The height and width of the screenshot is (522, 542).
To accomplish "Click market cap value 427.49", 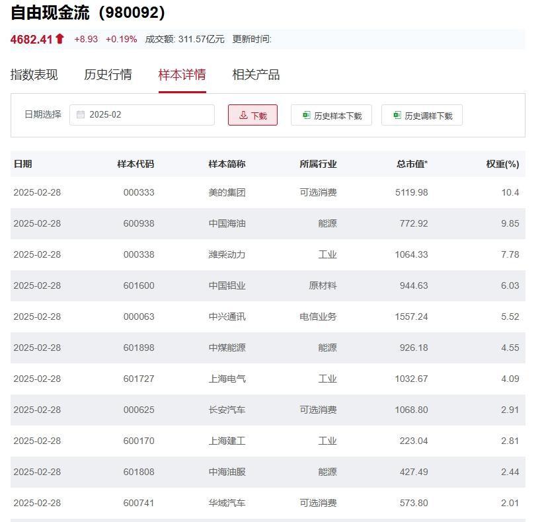I will (x=414, y=472).
